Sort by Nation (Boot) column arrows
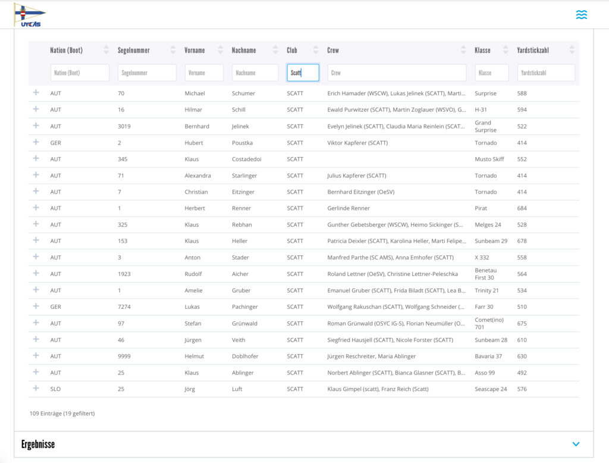This screenshot has width=609, height=463. pyautogui.click(x=106, y=50)
